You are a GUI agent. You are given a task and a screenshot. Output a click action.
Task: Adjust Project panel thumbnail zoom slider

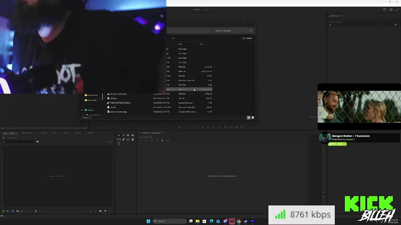(26, 211)
